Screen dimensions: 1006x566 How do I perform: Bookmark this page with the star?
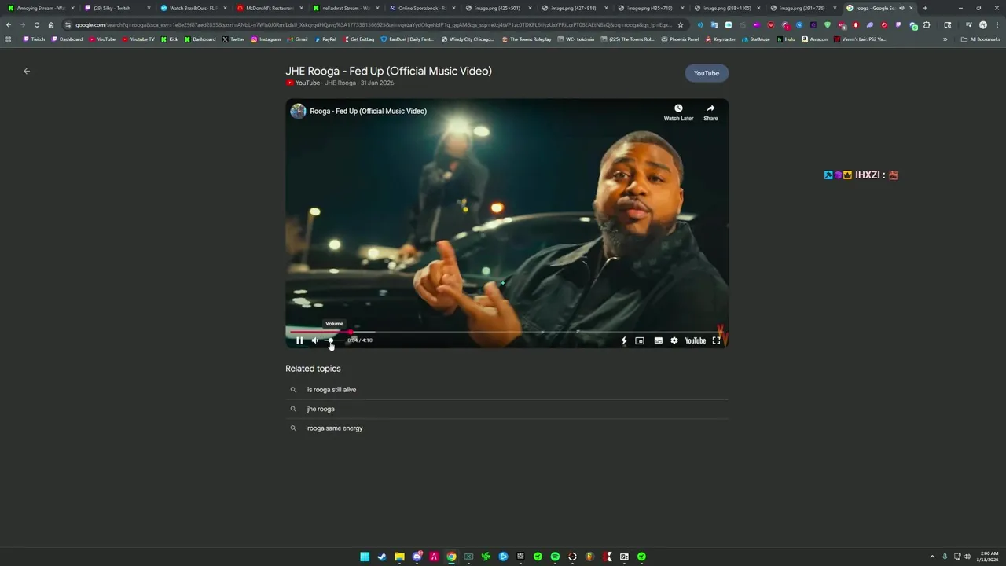tap(681, 24)
